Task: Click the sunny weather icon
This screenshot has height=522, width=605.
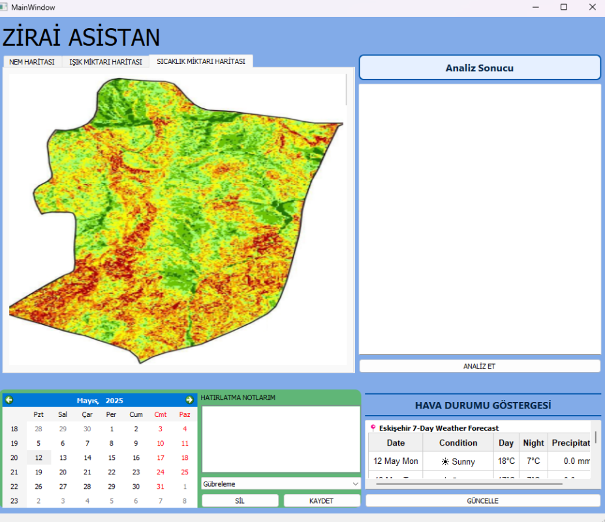Action: [x=445, y=461]
